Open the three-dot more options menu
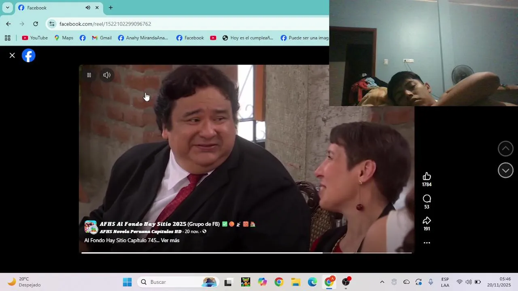Screen dimensions: 518x291 (427, 243)
